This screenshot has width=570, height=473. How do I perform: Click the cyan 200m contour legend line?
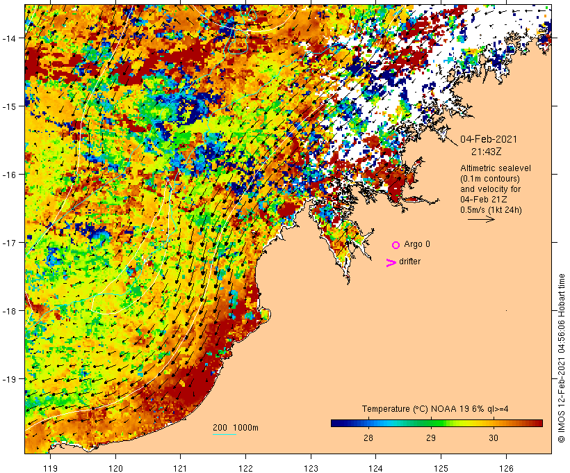(225, 434)
